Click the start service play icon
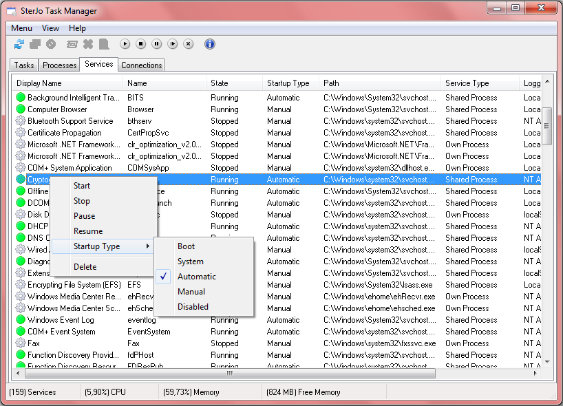This screenshot has width=563, height=406. pos(125,44)
